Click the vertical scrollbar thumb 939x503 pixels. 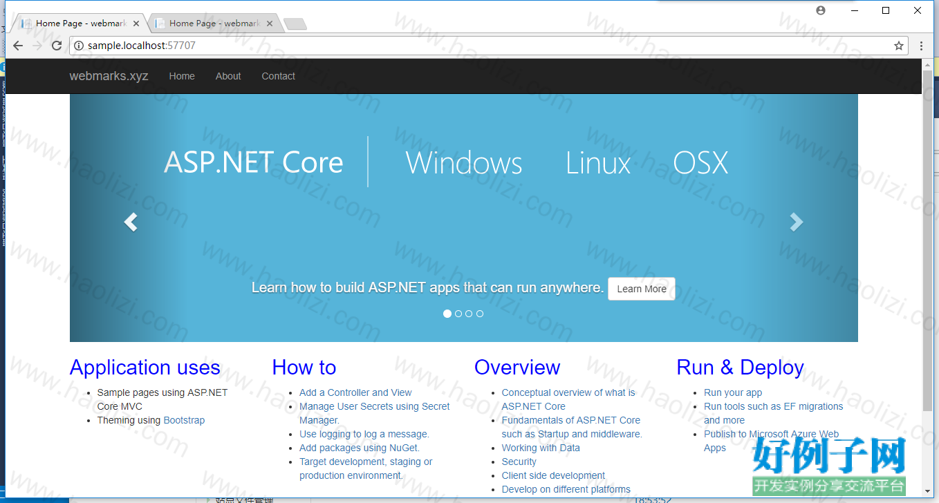click(x=927, y=240)
